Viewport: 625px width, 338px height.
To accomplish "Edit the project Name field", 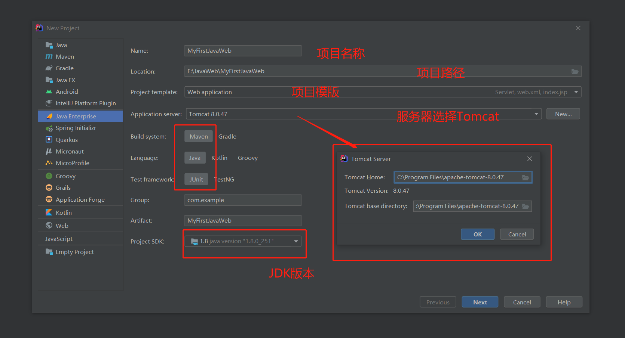I will tap(243, 51).
